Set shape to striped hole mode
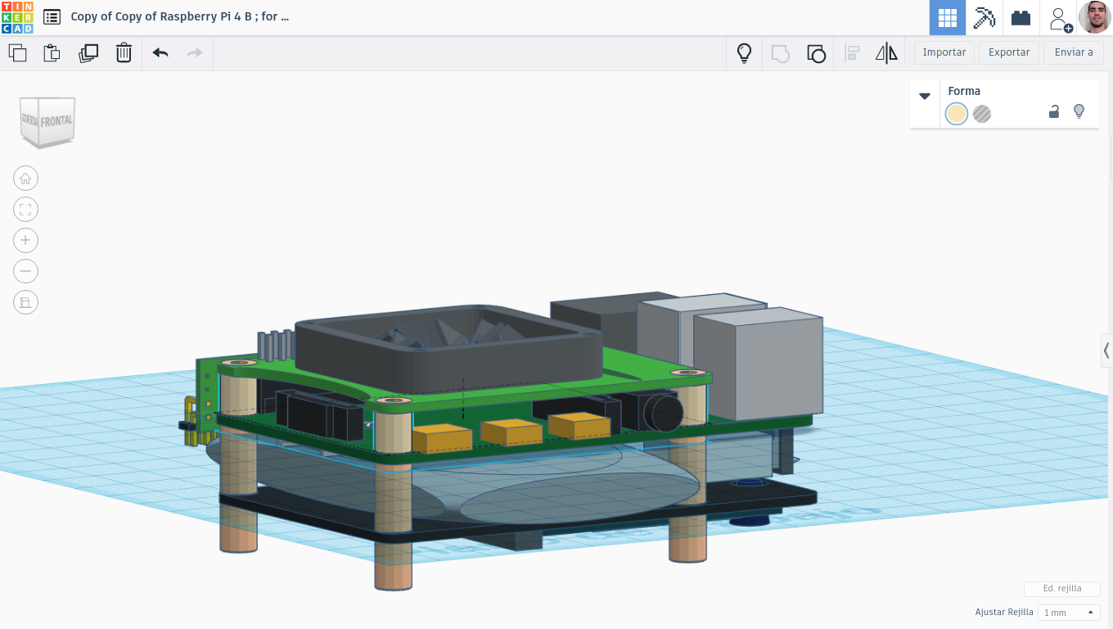Image resolution: width=1113 pixels, height=629 pixels. [982, 114]
